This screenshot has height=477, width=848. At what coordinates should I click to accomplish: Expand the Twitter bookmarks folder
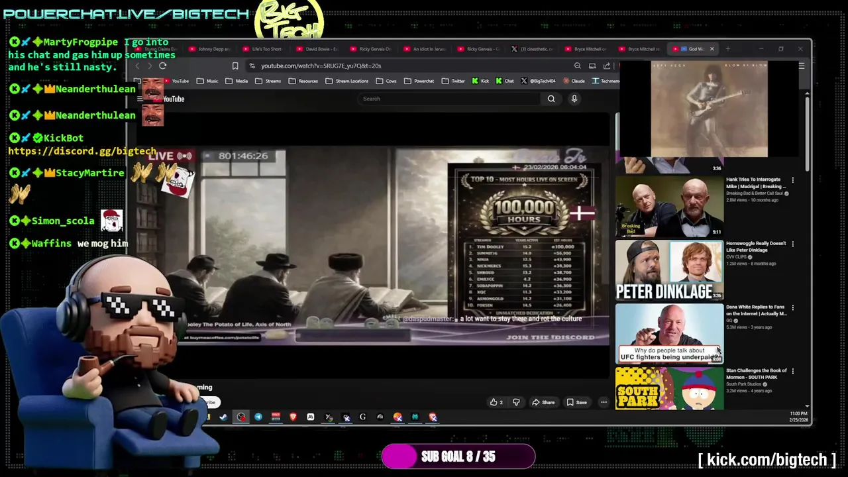pyautogui.click(x=453, y=81)
